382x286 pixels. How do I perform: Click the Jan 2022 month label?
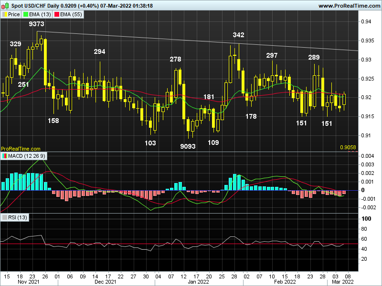(x=198, y=282)
